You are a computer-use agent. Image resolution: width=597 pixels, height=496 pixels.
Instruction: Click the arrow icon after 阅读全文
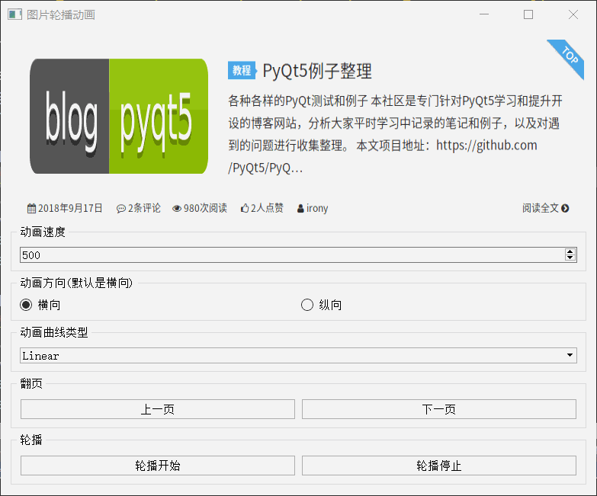565,208
